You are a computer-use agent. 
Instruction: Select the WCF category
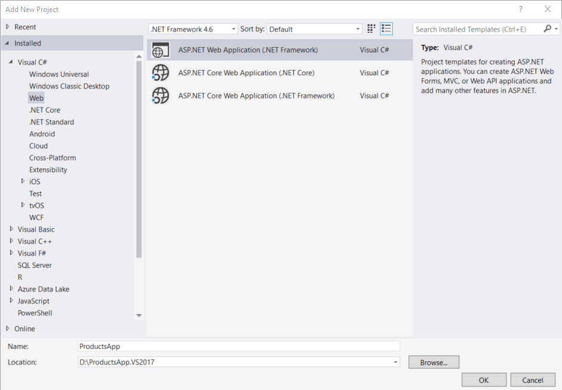tap(35, 217)
